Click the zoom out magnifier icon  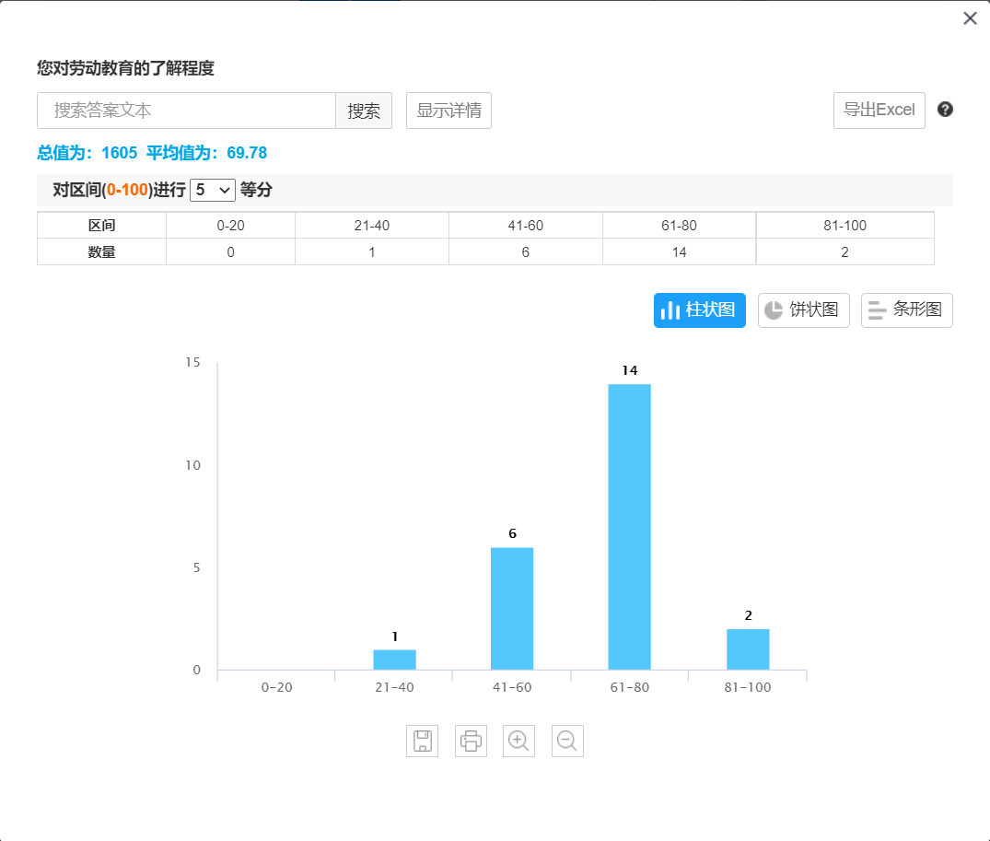click(x=567, y=741)
